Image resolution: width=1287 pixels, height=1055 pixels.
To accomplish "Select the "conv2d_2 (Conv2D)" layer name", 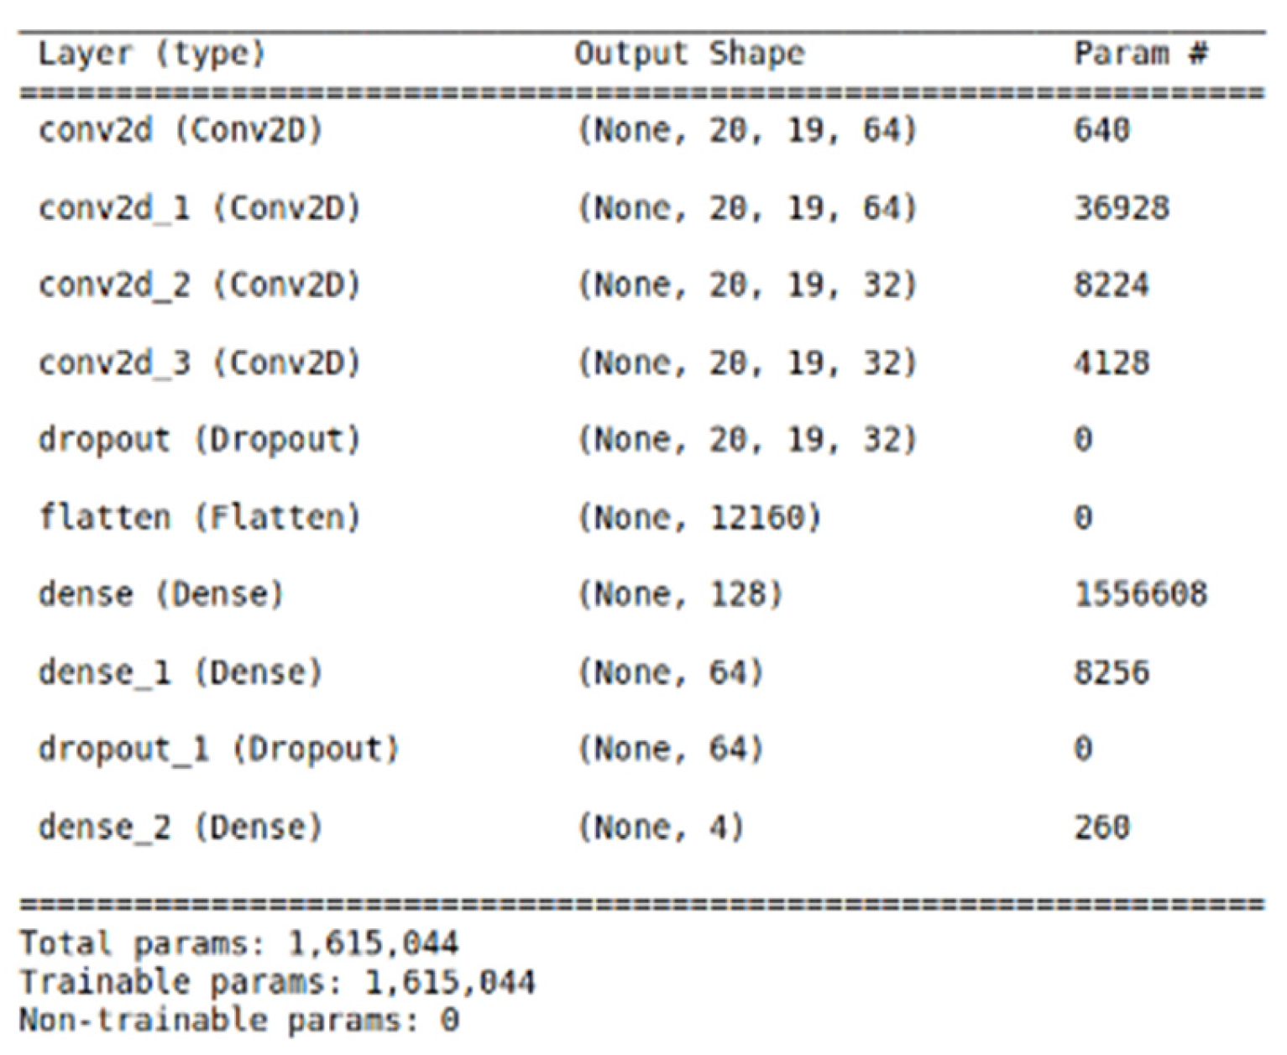I will tap(199, 285).
